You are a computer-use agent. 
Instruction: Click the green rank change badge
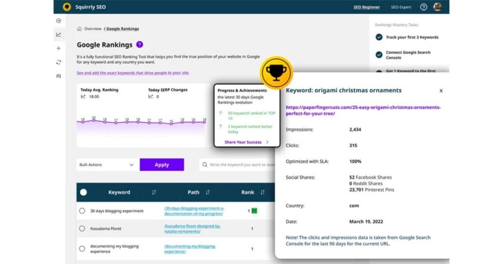tap(254, 211)
